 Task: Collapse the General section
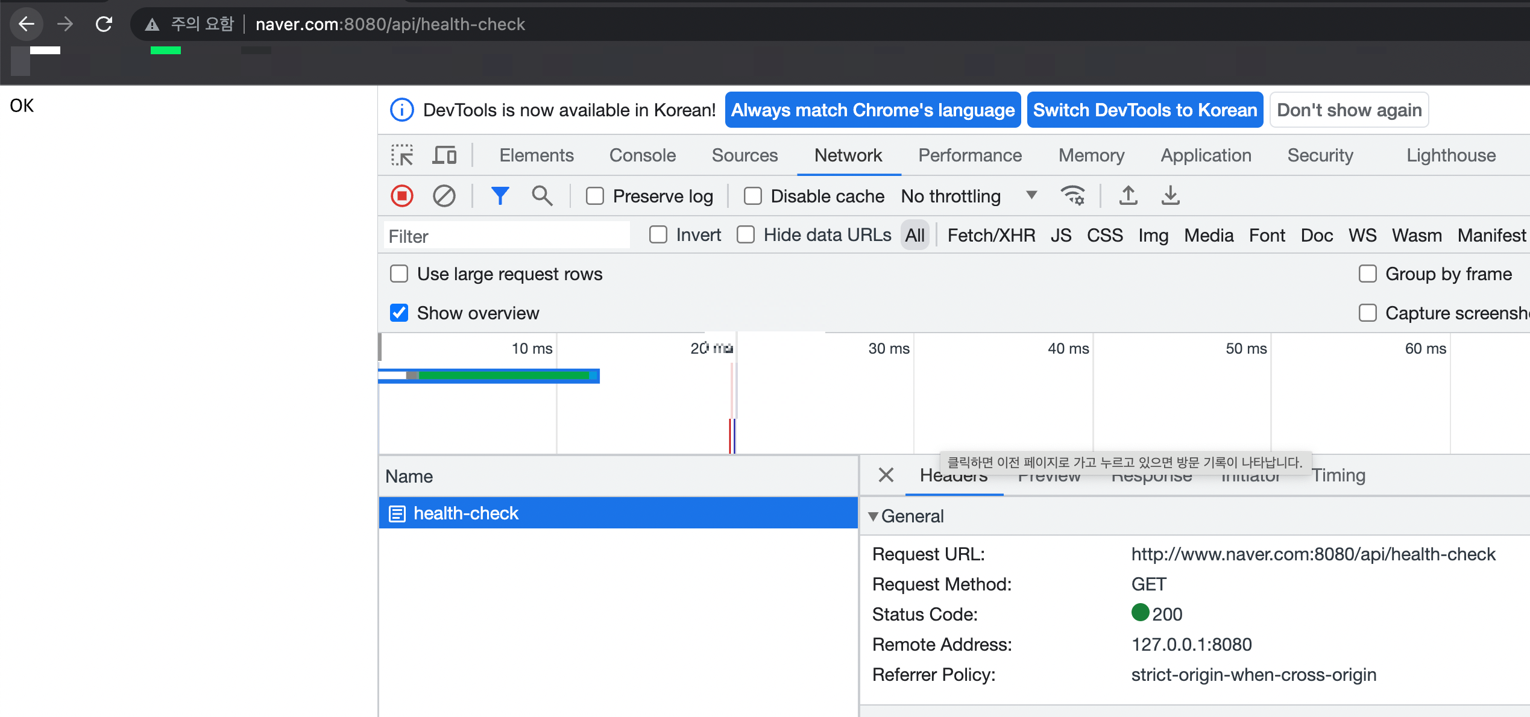pyautogui.click(x=873, y=516)
